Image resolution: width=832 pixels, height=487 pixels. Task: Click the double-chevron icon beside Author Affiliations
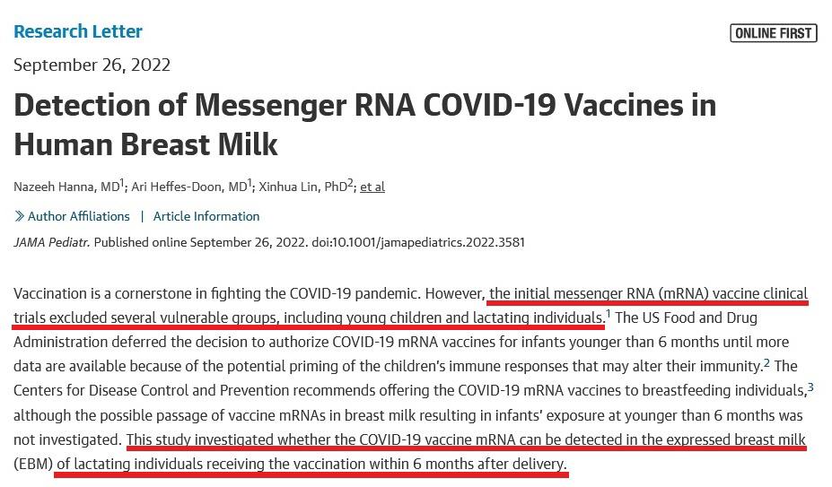point(19,216)
